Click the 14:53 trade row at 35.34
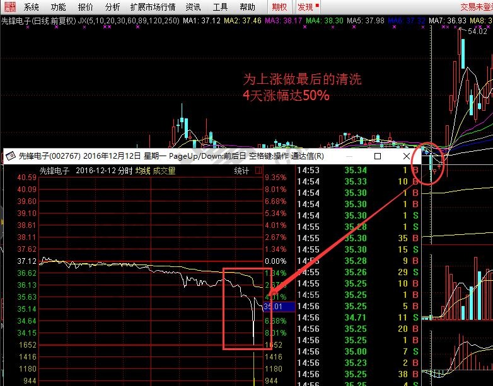 click(x=358, y=170)
